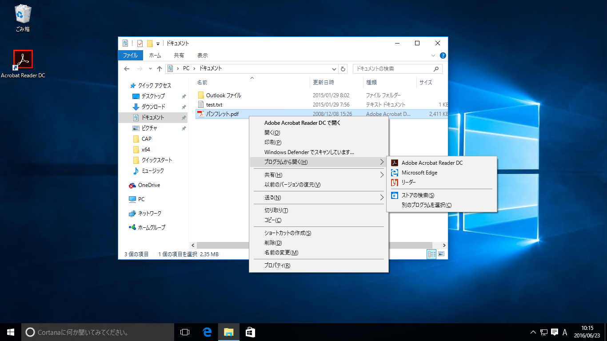This screenshot has width=607, height=341.
Task: Choose 印刷(P) from the context menu
Action: click(319, 143)
